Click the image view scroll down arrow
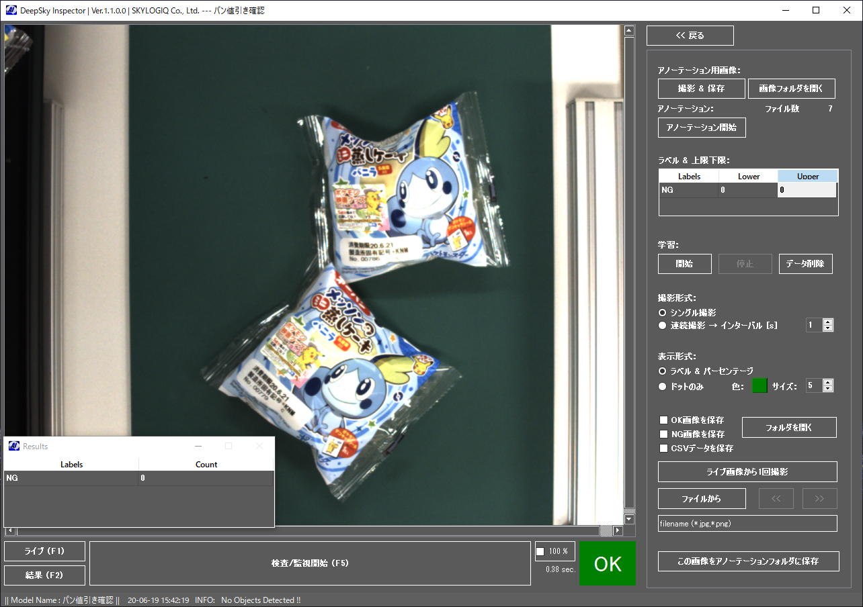This screenshot has width=863, height=607. pyautogui.click(x=629, y=519)
